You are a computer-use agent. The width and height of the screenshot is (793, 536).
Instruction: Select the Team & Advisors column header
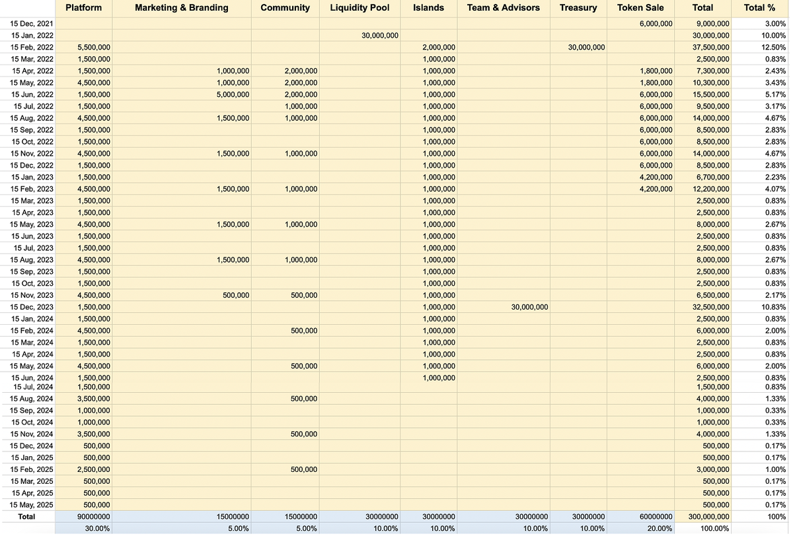[503, 8]
